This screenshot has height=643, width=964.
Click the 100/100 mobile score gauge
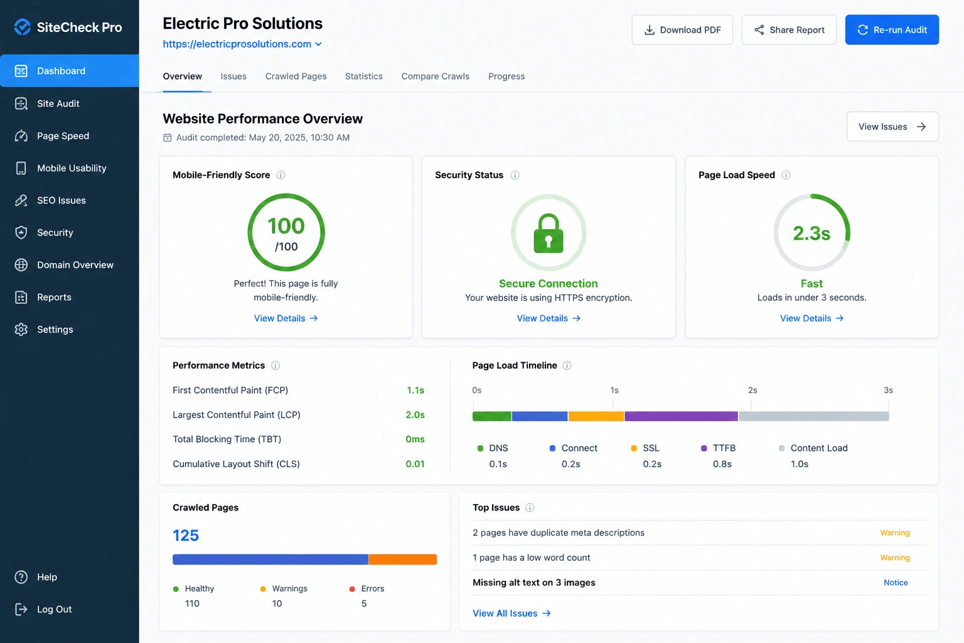(x=286, y=232)
